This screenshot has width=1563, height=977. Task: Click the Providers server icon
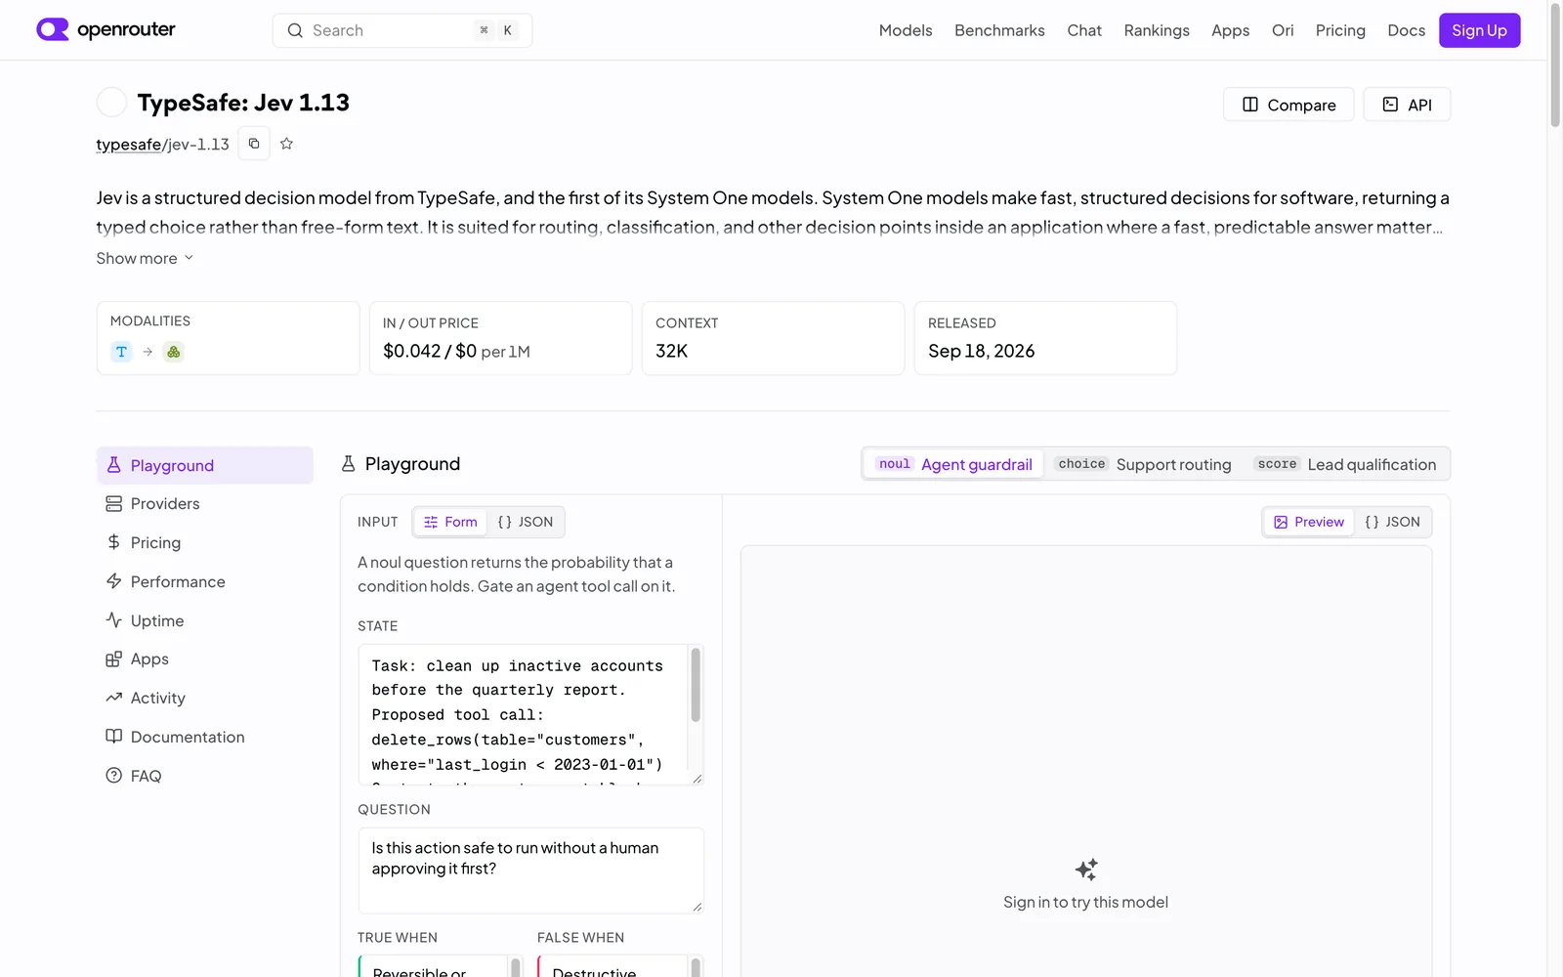pyautogui.click(x=114, y=504)
